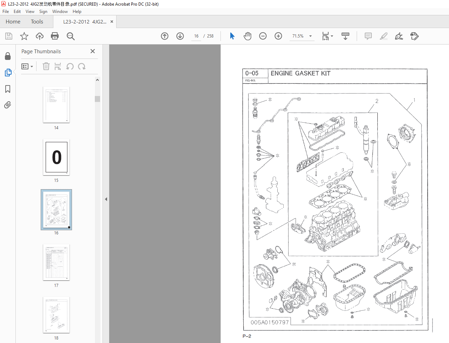Switch to the Tools tab
Screen dimensions: 449x343
(37, 22)
